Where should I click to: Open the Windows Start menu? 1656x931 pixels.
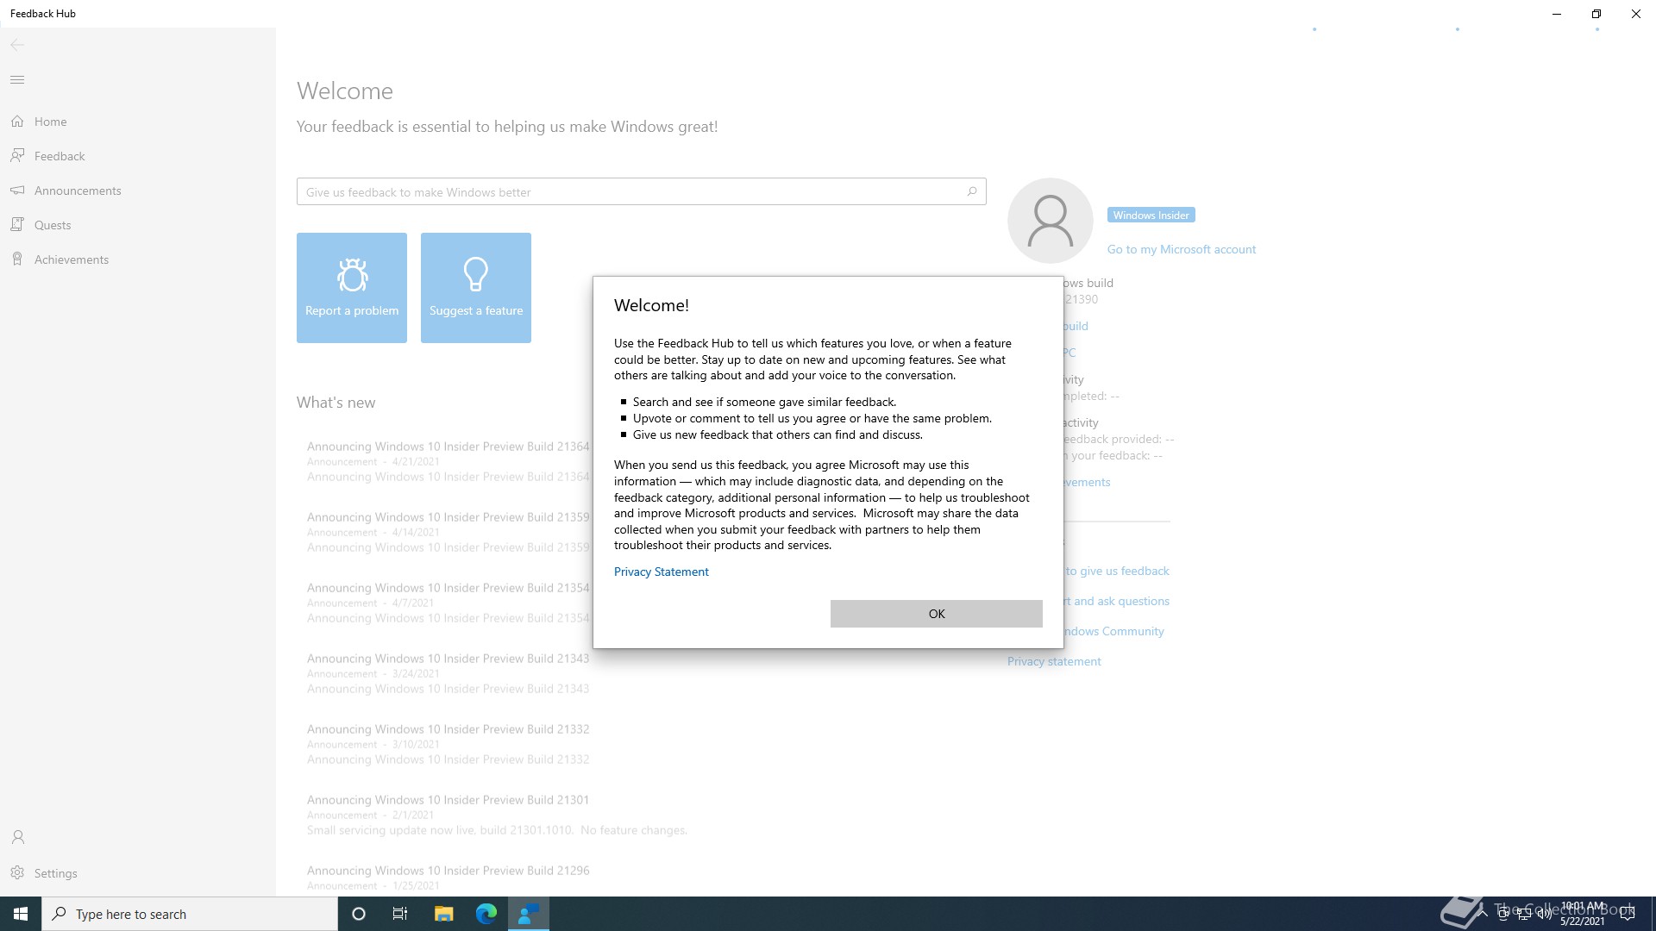coord(21,914)
